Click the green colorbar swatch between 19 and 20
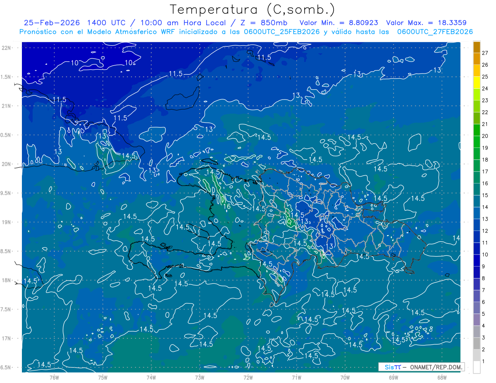 coord(477,142)
